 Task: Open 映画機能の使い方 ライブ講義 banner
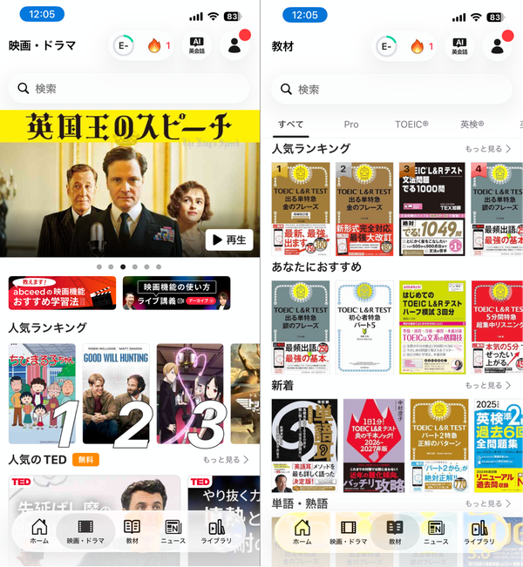pyautogui.click(x=177, y=293)
